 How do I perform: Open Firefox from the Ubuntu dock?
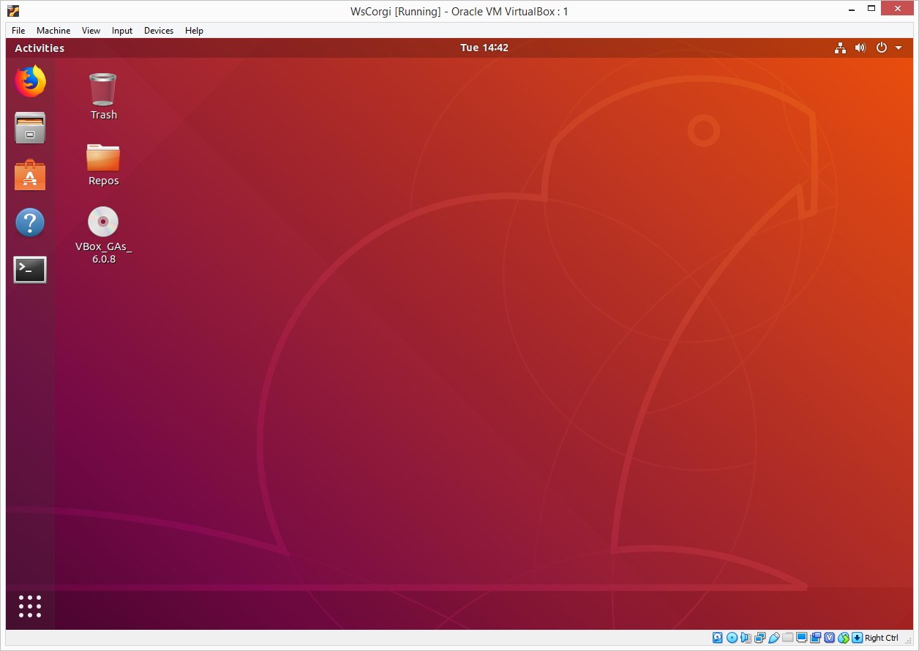[30, 82]
